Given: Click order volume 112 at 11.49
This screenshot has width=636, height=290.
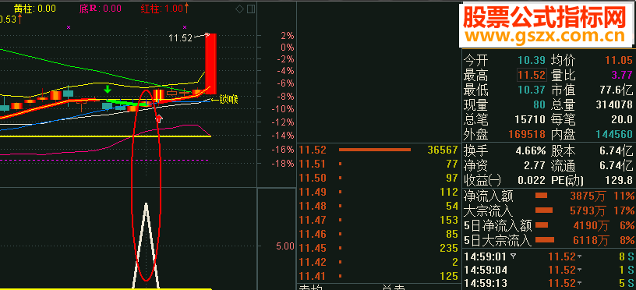Looking at the screenshot, I should 449,193.
